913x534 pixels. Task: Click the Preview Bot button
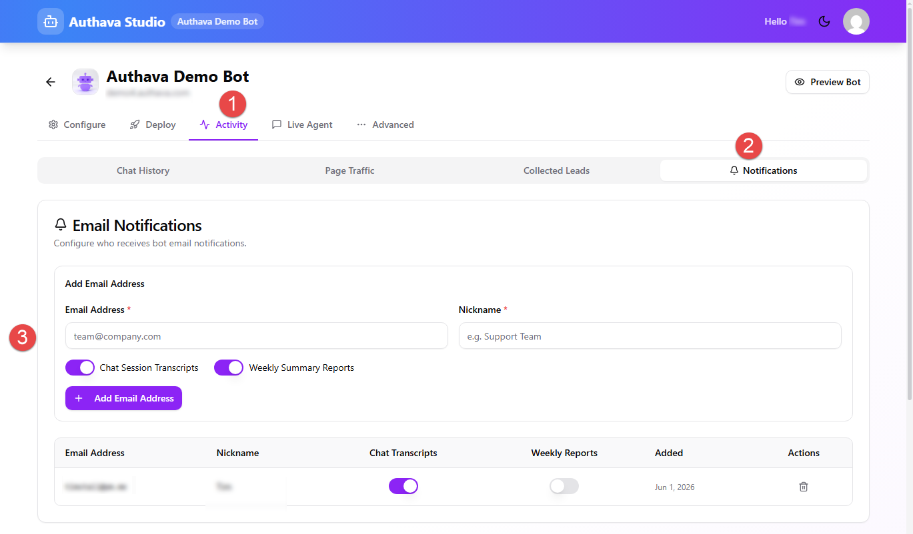(828, 82)
